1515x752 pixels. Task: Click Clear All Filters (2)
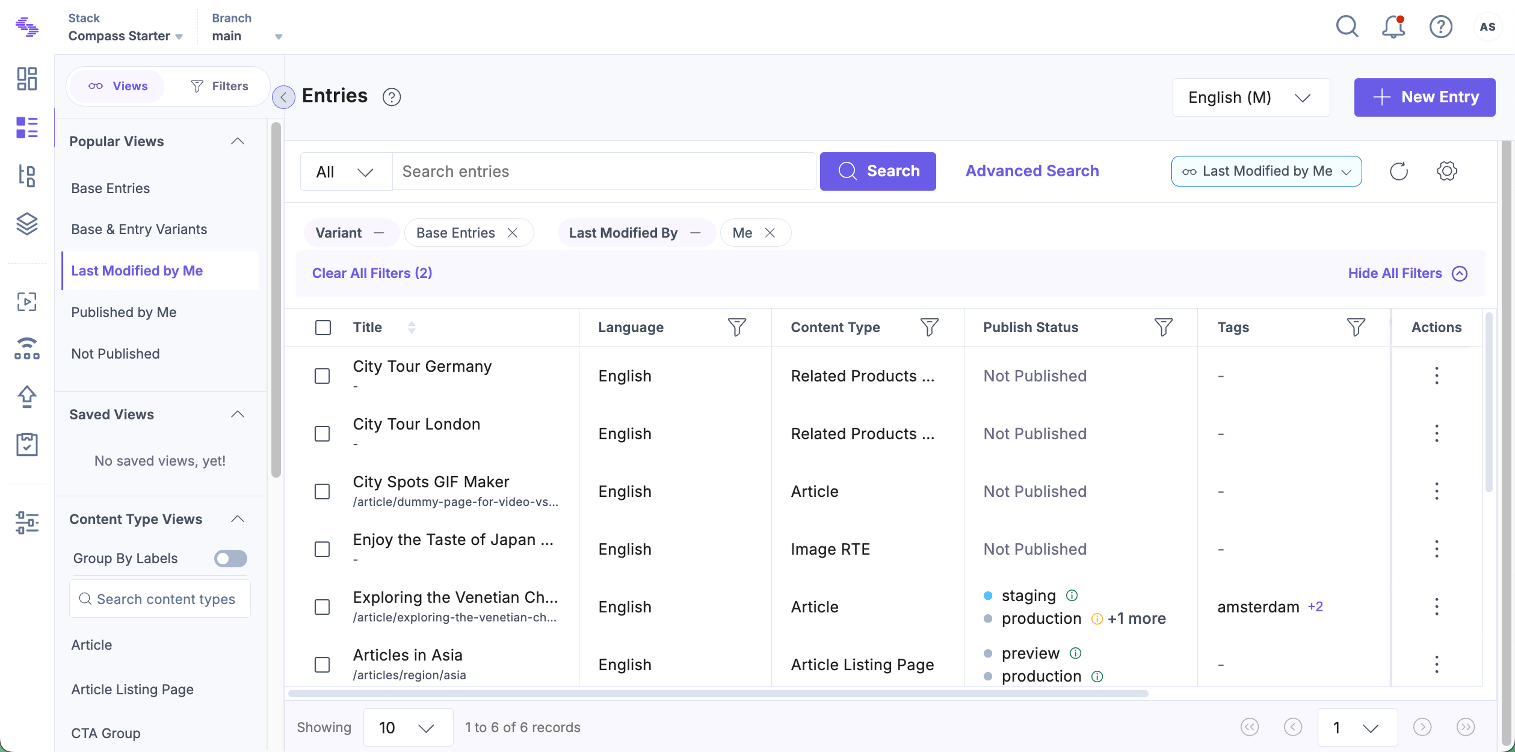(372, 273)
